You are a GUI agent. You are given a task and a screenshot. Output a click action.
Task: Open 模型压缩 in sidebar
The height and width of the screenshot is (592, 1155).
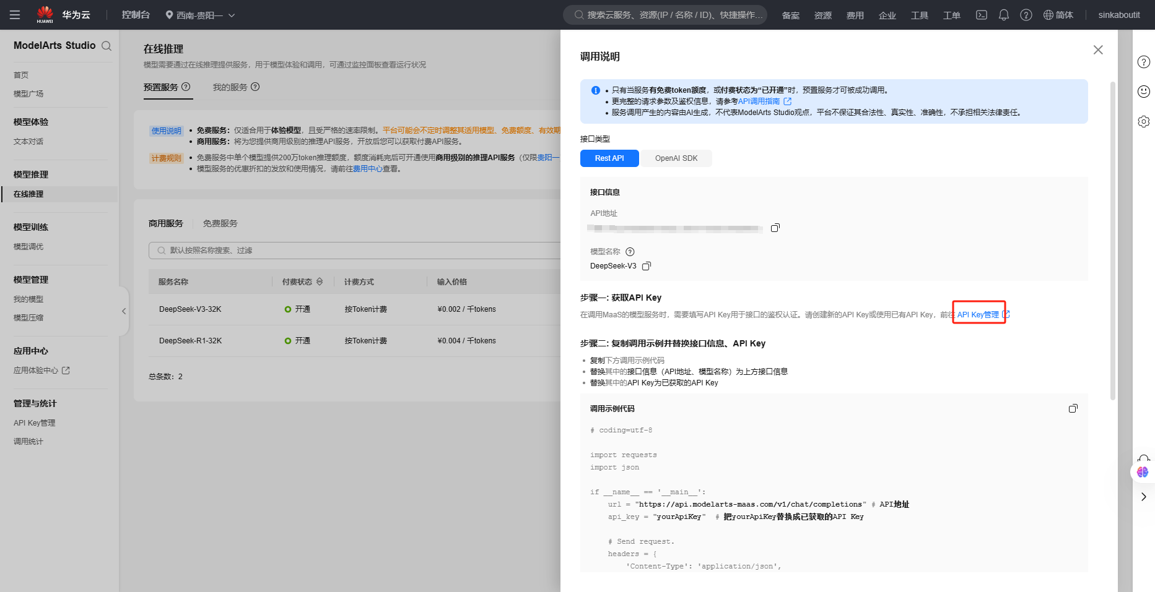click(x=28, y=317)
